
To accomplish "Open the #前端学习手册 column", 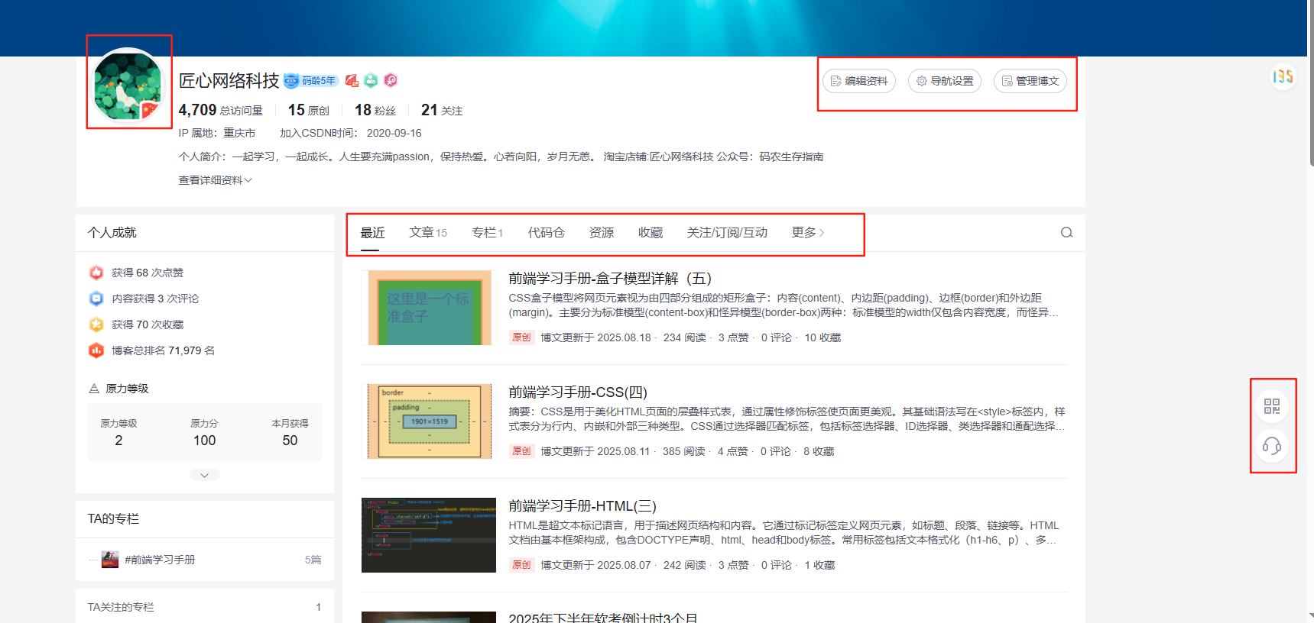I will click(160, 560).
